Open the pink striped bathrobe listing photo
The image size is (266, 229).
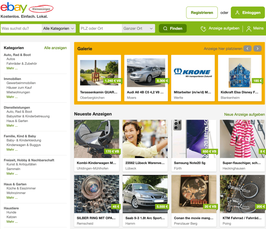tap(242, 139)
